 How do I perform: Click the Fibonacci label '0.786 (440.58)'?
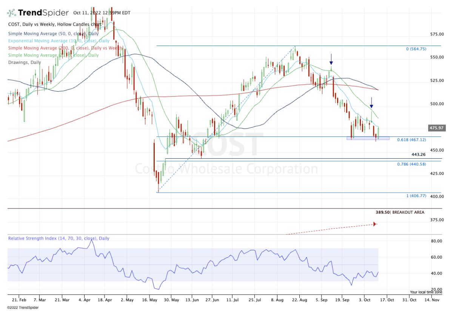click(x=411, y=164)
